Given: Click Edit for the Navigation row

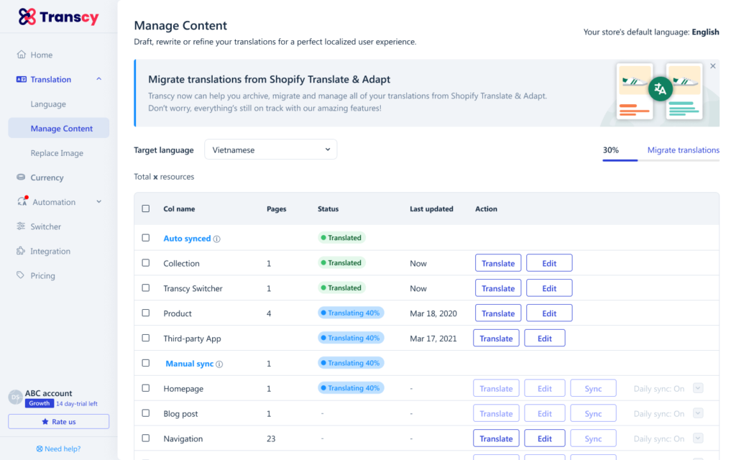Looking at the screenshot, I should 545,438.
